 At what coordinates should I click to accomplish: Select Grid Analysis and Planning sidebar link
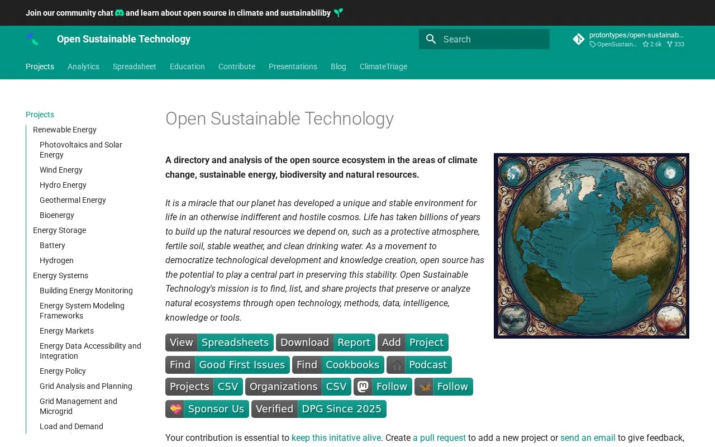coord(86,386)
